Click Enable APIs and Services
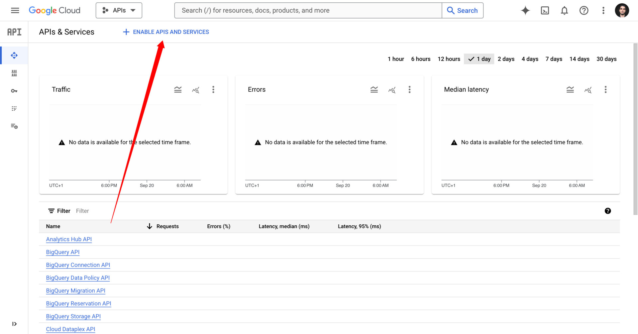The height and width of the screenshot is (334, 638). (x=166, y=32)
